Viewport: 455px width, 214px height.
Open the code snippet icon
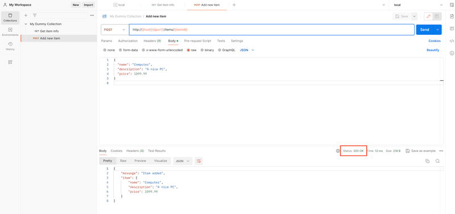(x=452, y=41)
